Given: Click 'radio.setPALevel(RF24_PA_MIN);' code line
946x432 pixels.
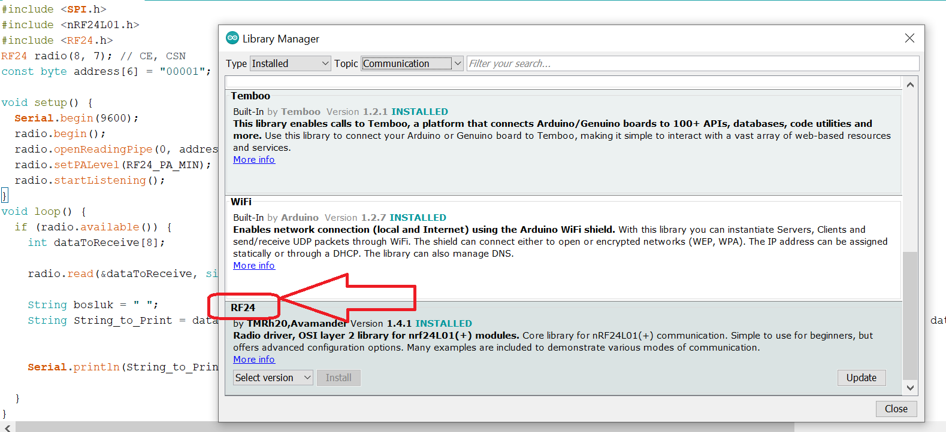Looking at the screenshot, I should pyautogui.click(x=113, y=165).
